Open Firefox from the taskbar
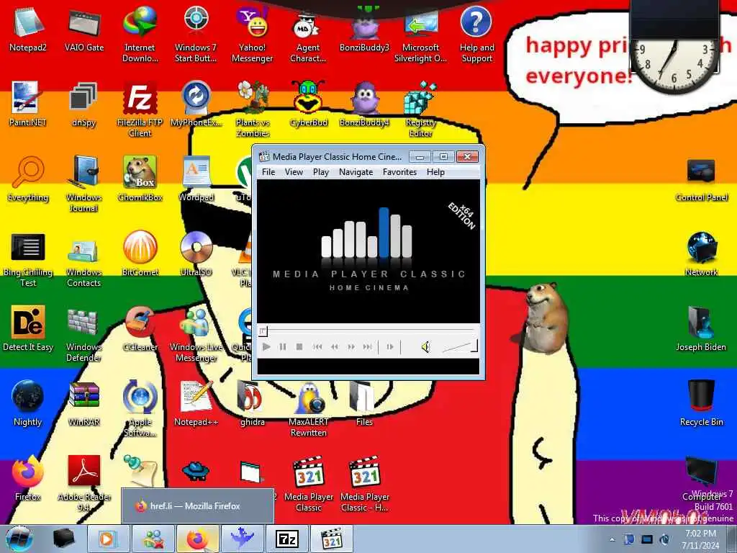737x553 pixels. pyautogui.click(x=198, y=539)
